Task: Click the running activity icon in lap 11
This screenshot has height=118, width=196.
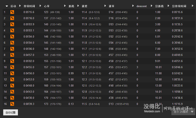Action: click(x=12, y=73)
